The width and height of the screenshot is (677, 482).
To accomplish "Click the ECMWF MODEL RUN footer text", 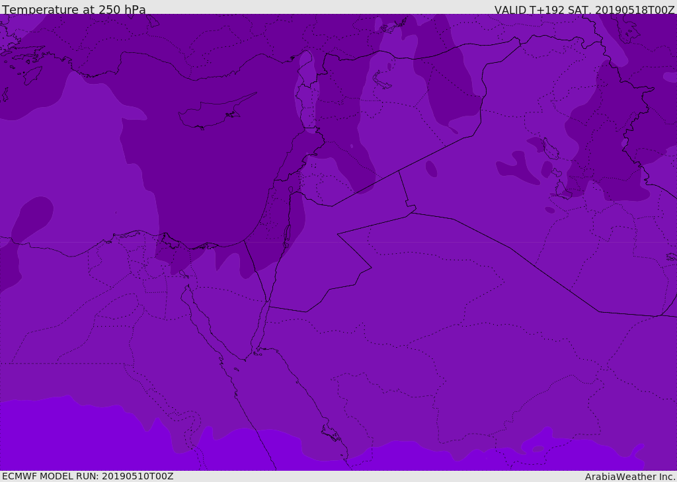I will pos(88,477).
